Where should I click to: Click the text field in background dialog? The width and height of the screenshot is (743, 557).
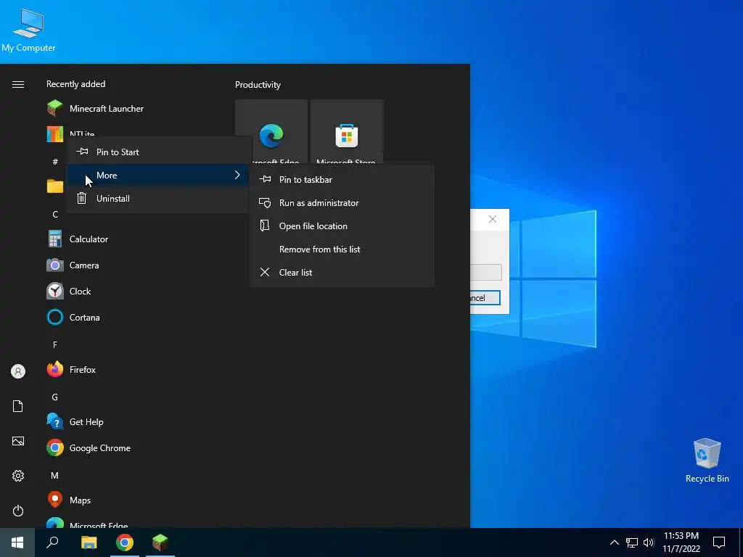point(485,273)
